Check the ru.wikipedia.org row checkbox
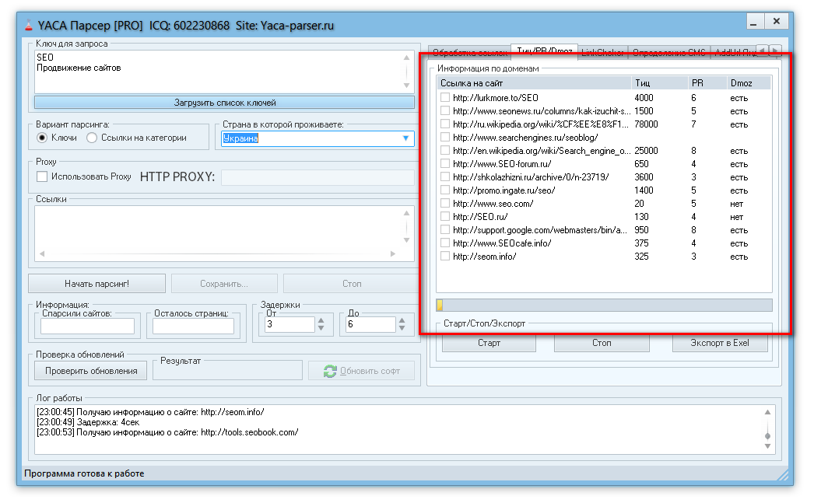 coord(445,124)
